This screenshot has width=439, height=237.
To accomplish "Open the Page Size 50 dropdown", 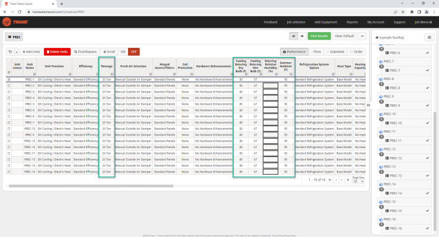I will tap(358, 181).
